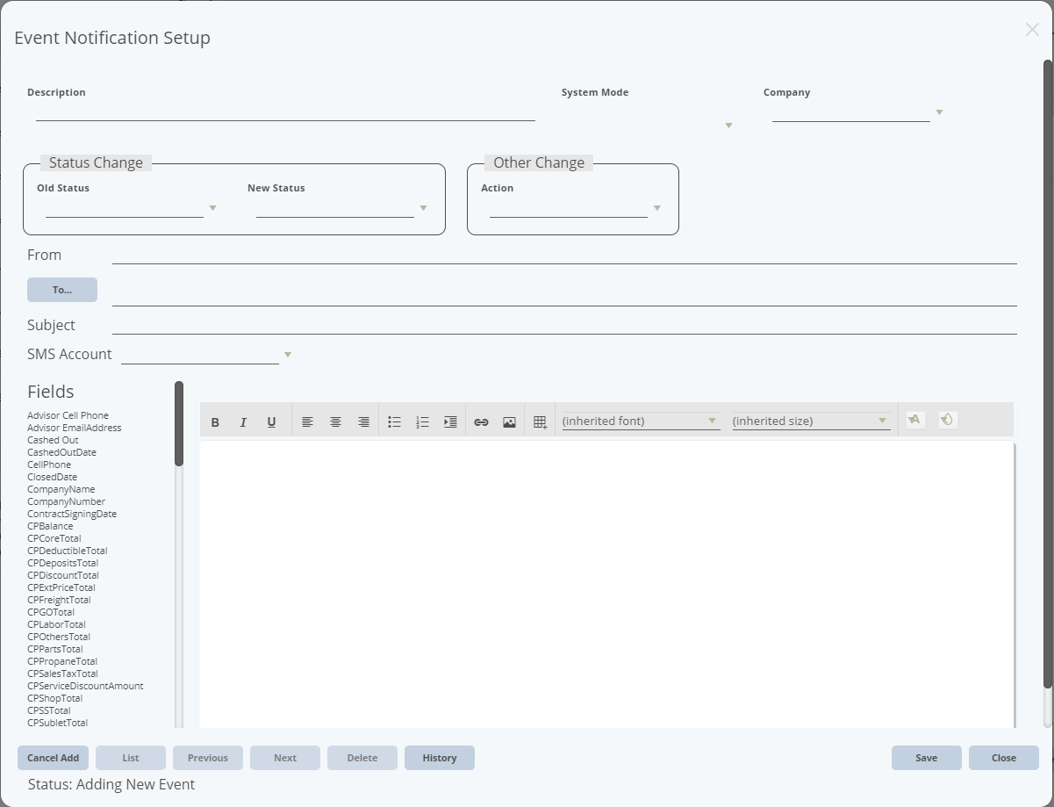1054x807 pixels.
Task: Open the font color tool
Action: coord(915,420)
